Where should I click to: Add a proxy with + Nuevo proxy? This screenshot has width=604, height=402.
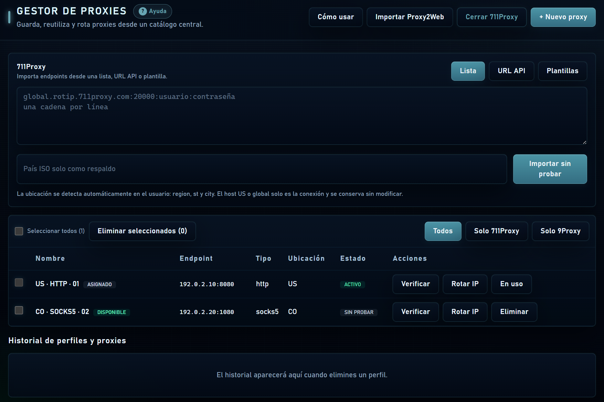pyautogui.click(x=563, y=17)
